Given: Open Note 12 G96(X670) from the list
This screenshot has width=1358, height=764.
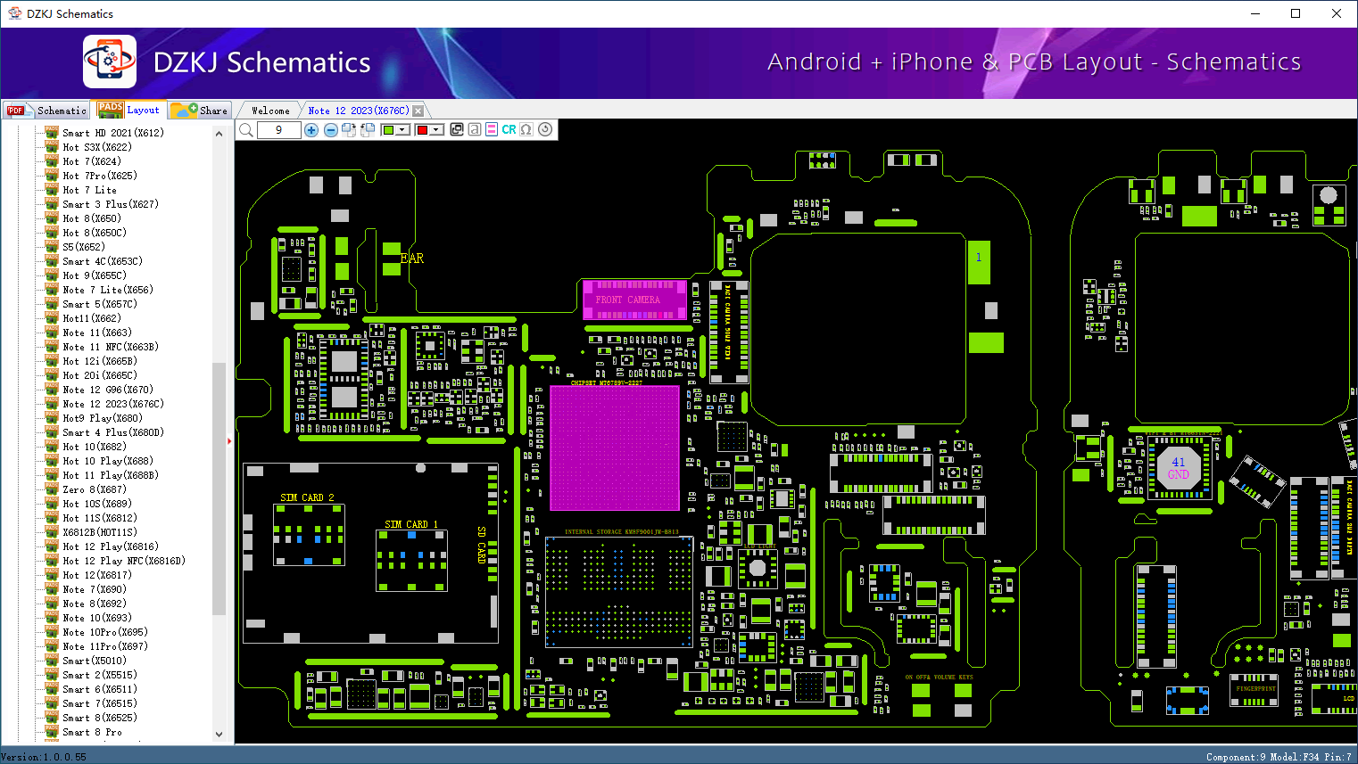Looking at the screenshot, I should click(x=108, y=390).
